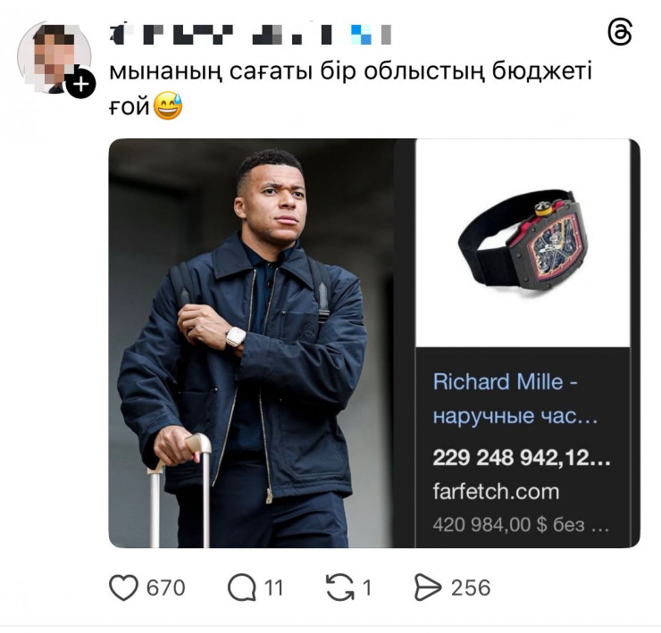661x633 pixels.
Task: Click the 229 248 942,12 price text
Action: coord(522,457)
